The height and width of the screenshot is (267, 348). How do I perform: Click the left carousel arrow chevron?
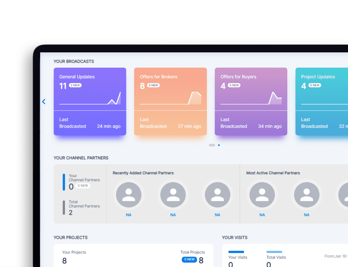pyautogui.click(x=44, y=101)
